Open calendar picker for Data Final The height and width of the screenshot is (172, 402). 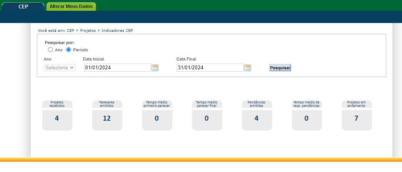pos(248,68)
